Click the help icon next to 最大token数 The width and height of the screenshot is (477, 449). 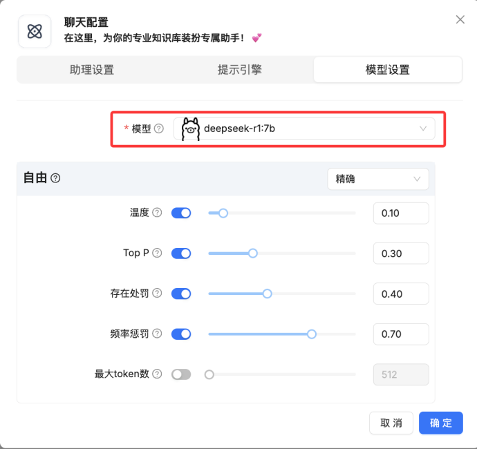[157, 374]
